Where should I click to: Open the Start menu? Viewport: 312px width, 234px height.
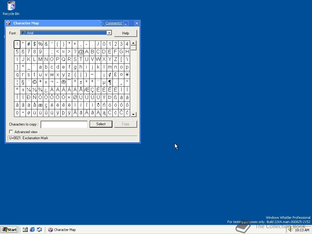click(9, 230)
